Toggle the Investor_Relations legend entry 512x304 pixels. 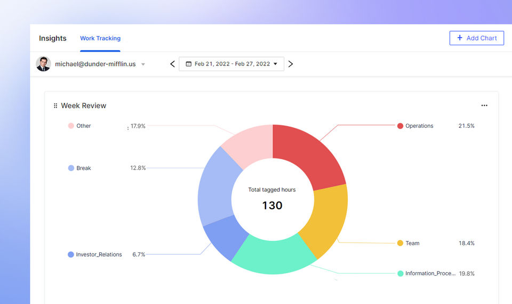99,254
